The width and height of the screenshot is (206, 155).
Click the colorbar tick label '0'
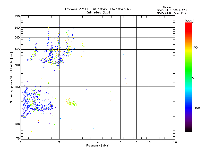coord(193,78)
